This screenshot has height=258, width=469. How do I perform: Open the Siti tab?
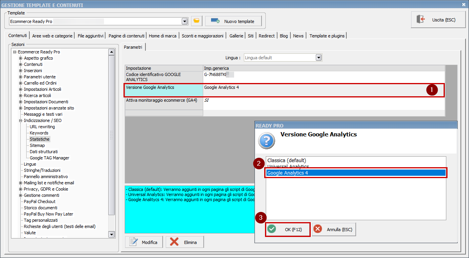251,36
